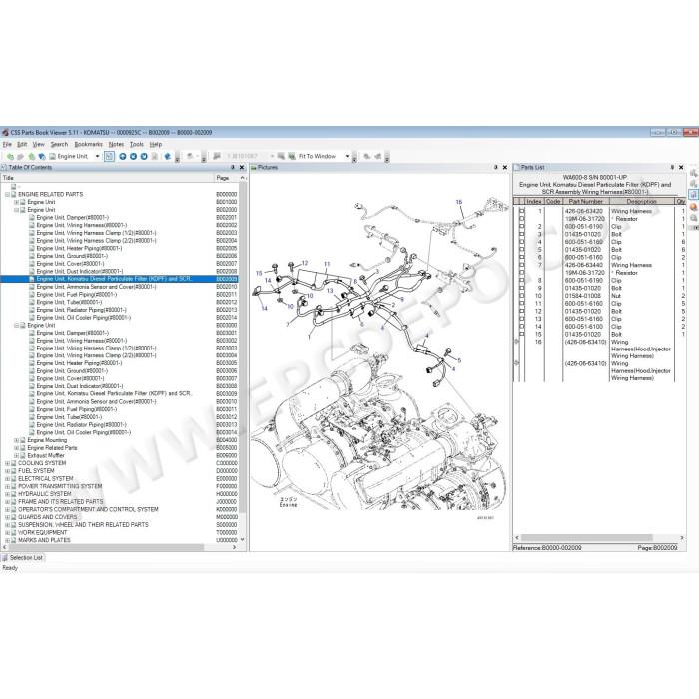Image resolution: width=699 pixels, height=699 pixels.
Task: Pin the Pictures panel
Action: [x=495, y=167]
